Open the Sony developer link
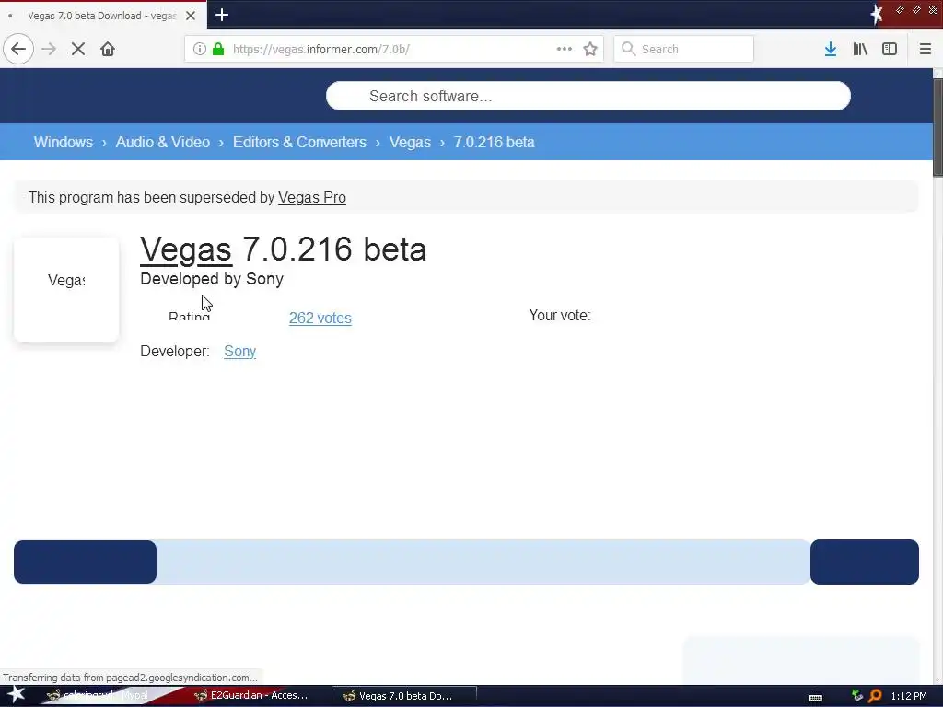Screen dimensions: 943x707 [240, 351]
